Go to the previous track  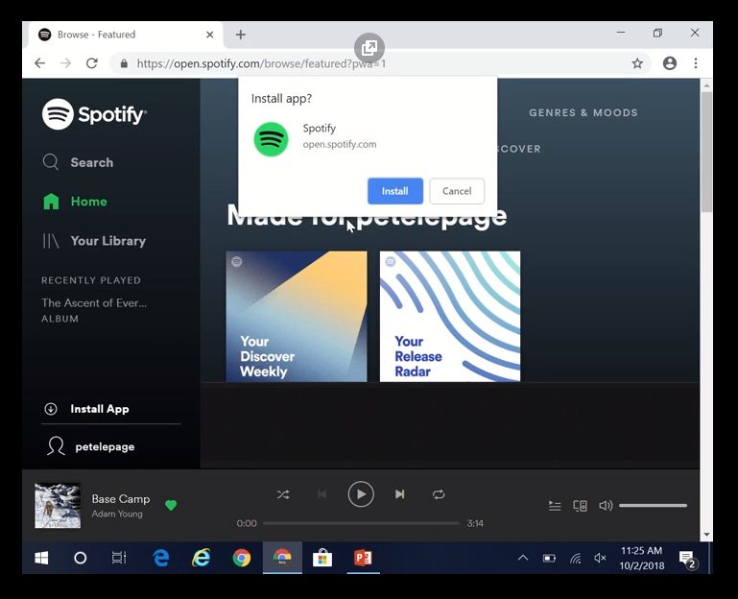pyautogui.click(x=321, y=494)
